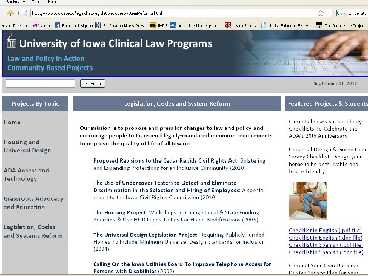Click the University of Iowa dome logo
Screen dimensions: 368x276
[11, 40]
